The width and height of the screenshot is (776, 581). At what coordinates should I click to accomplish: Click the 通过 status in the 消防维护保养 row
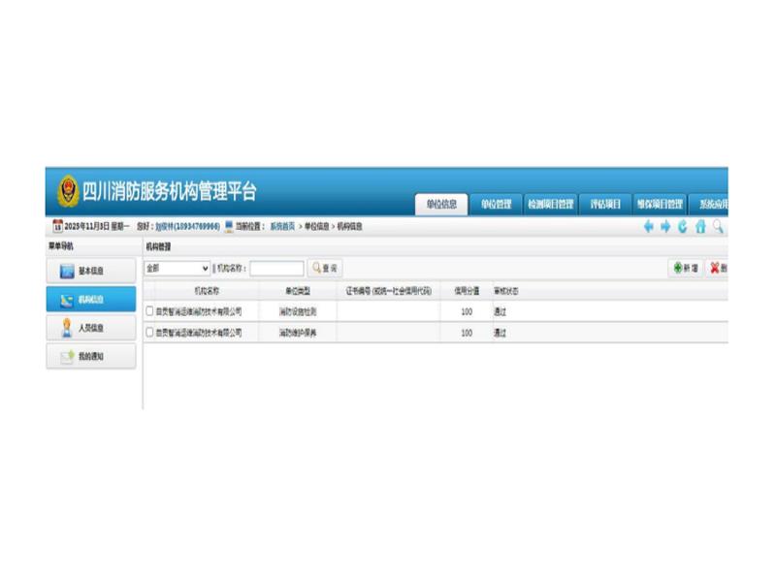point(500,333)
